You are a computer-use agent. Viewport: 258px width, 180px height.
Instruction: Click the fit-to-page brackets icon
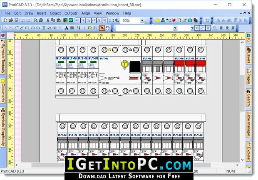pos(112,20)
